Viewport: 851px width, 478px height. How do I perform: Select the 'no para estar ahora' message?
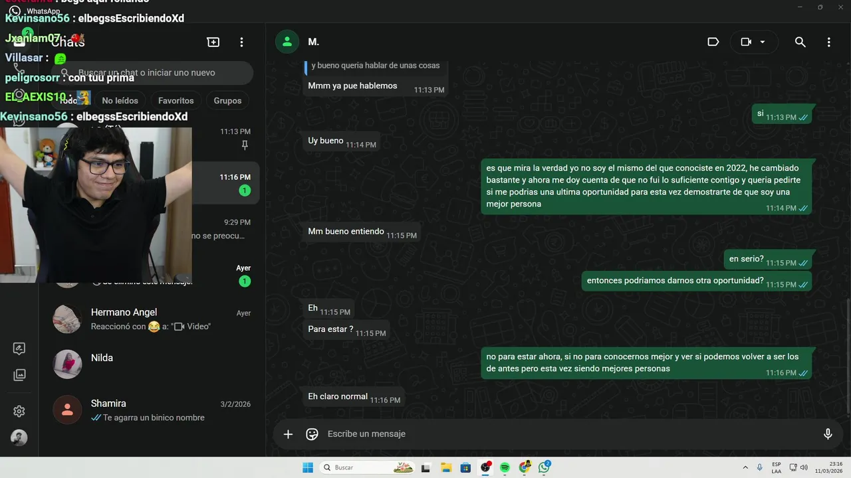coord(646,363)
